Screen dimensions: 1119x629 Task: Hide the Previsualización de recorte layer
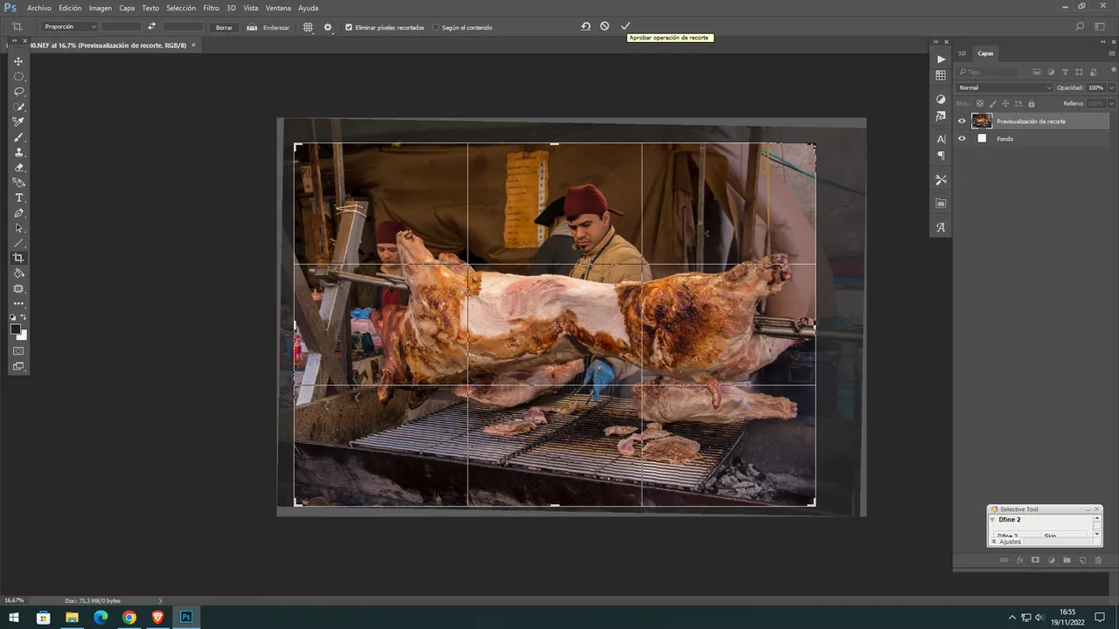962,121
